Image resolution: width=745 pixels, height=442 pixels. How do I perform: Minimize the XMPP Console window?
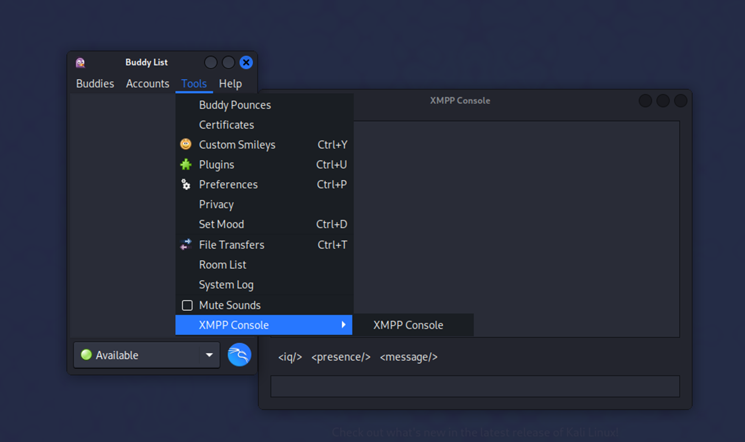click(x=645, y=101)
